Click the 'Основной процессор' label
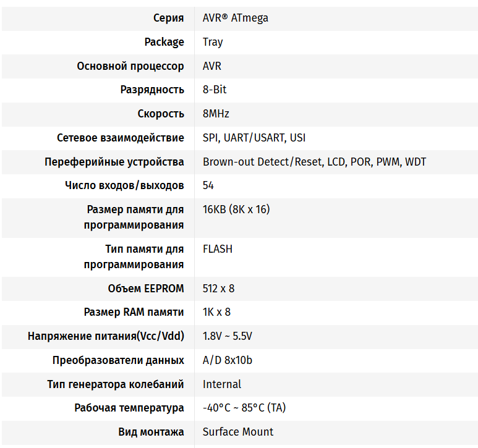 [x=130, y=66]
